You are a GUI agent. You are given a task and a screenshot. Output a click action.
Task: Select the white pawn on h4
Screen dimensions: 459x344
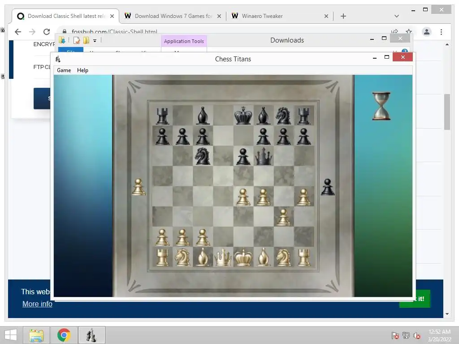click(x=304, y=197)
